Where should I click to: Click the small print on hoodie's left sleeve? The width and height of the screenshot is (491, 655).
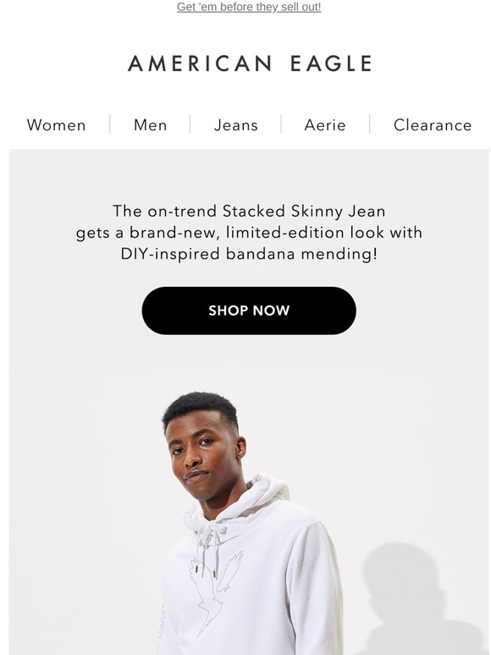pos(161,626)
